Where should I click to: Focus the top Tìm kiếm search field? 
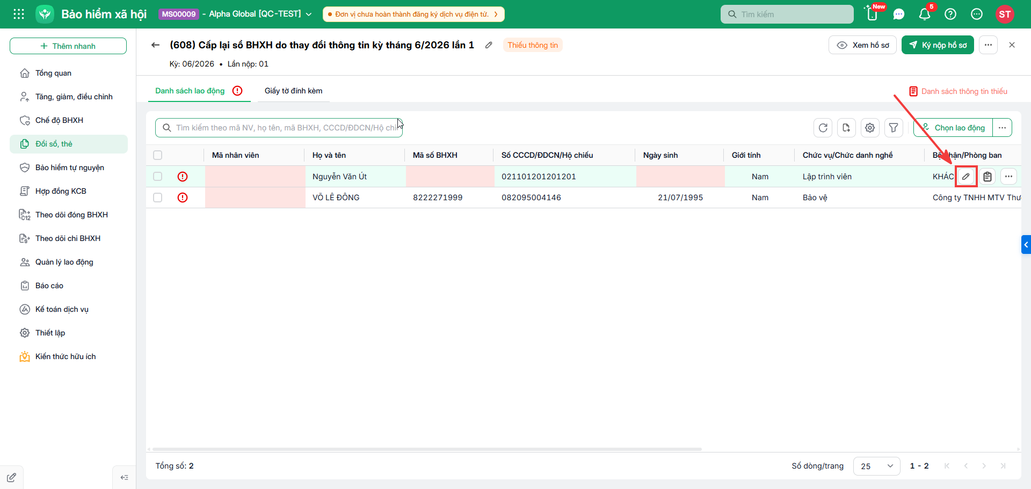pyautogui.click(x=787, y=14)
